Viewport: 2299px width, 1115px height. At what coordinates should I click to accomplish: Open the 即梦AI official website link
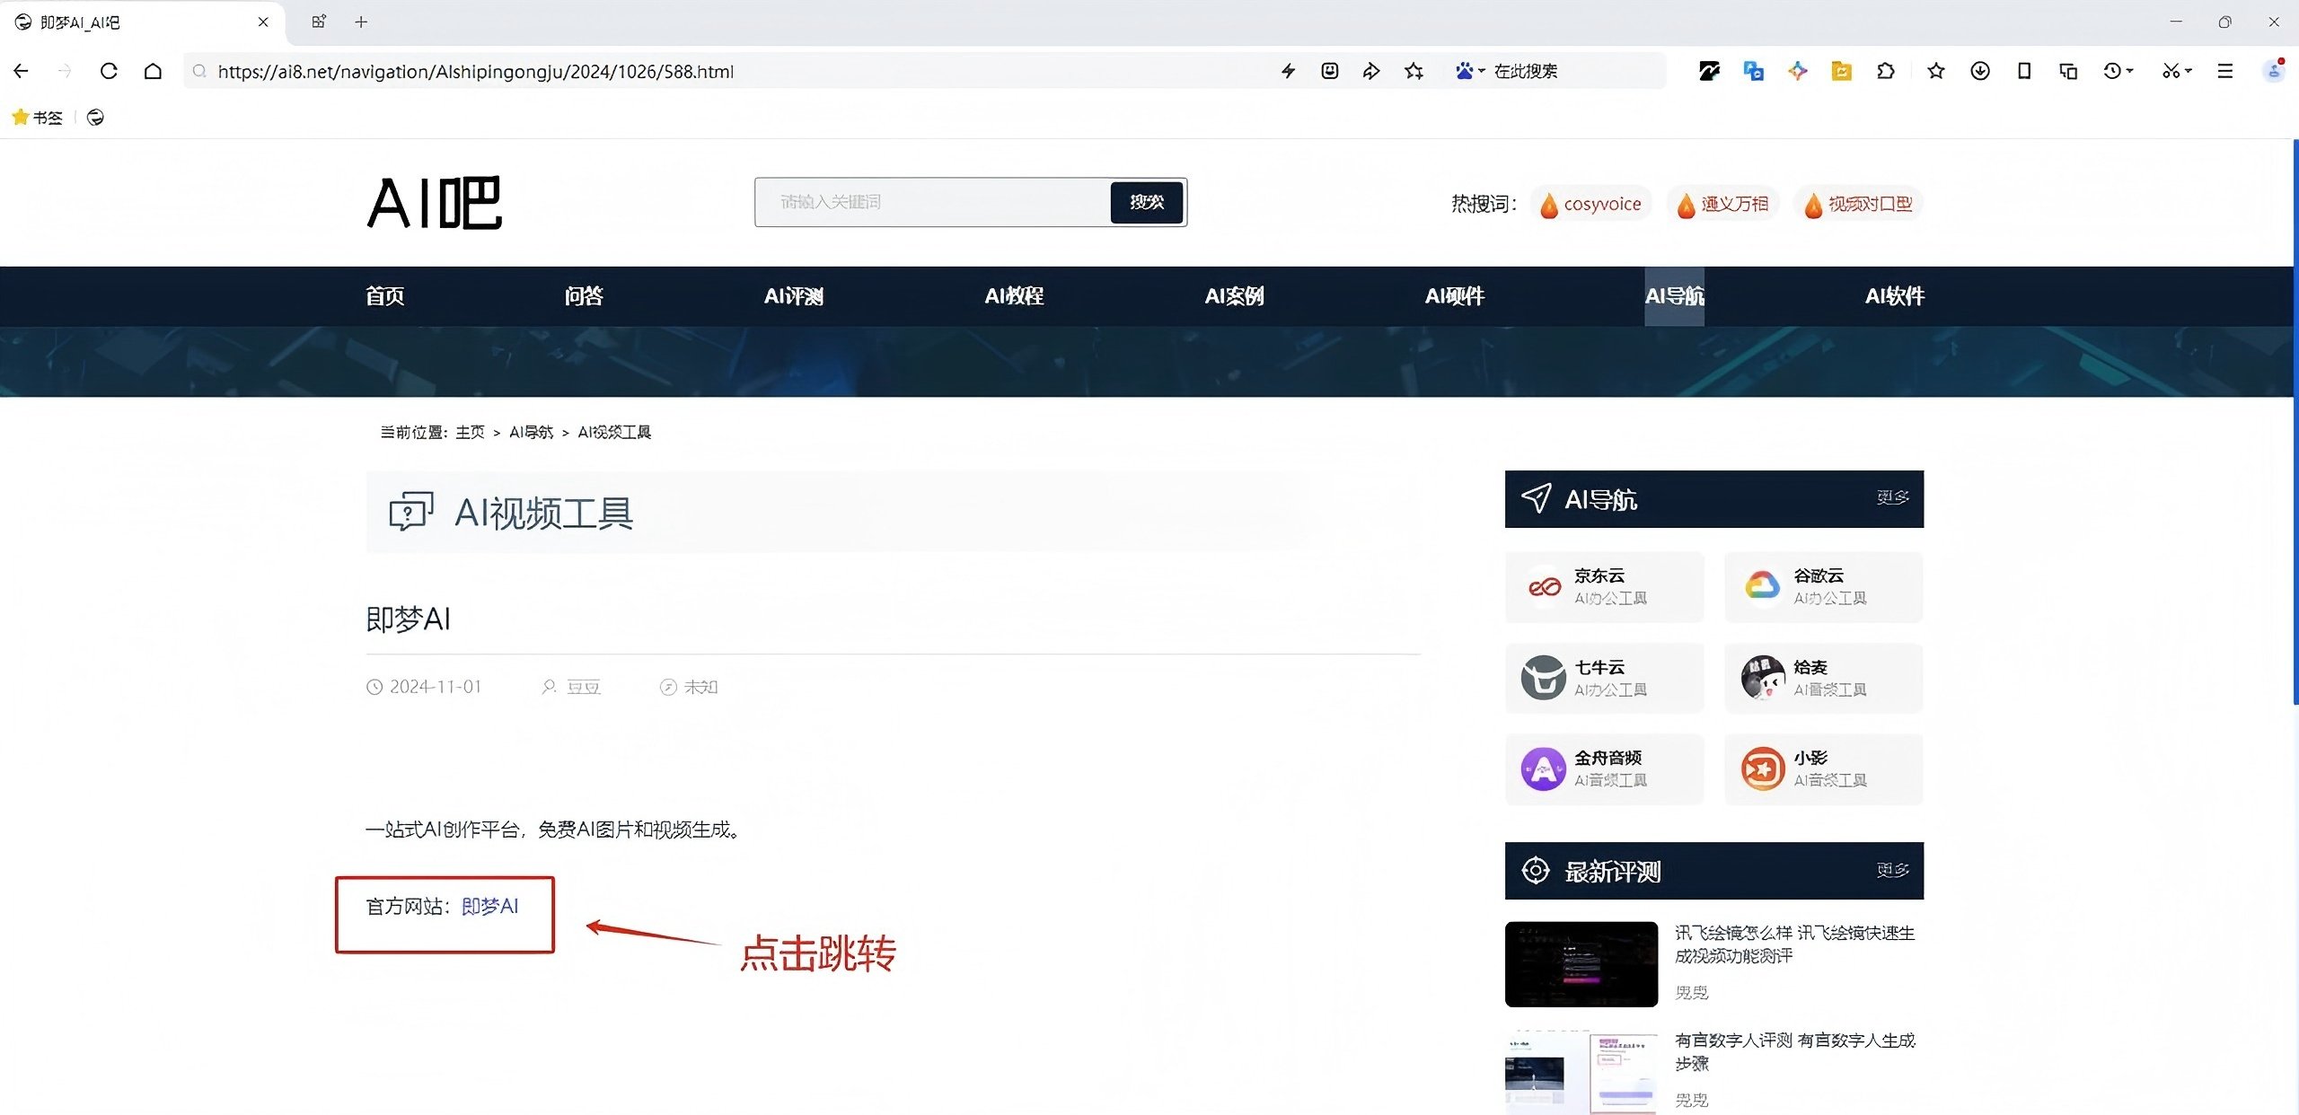pyautogui.click(x=489, y=907)
